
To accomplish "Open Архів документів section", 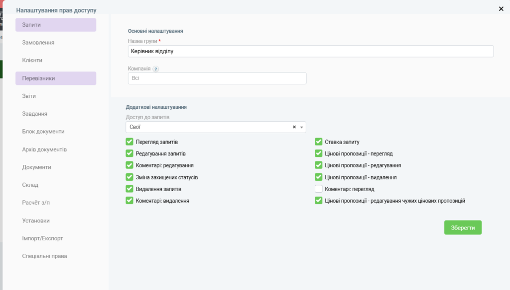I will 56,149.
